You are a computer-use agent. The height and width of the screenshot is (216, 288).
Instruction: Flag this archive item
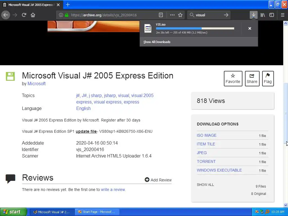pyautogui.click(x=268, y=78)
